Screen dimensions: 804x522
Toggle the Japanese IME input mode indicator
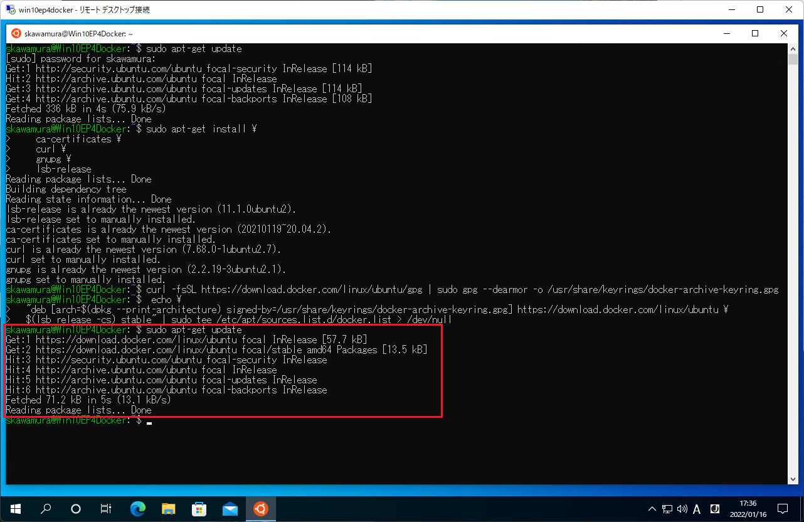(696, 509)
